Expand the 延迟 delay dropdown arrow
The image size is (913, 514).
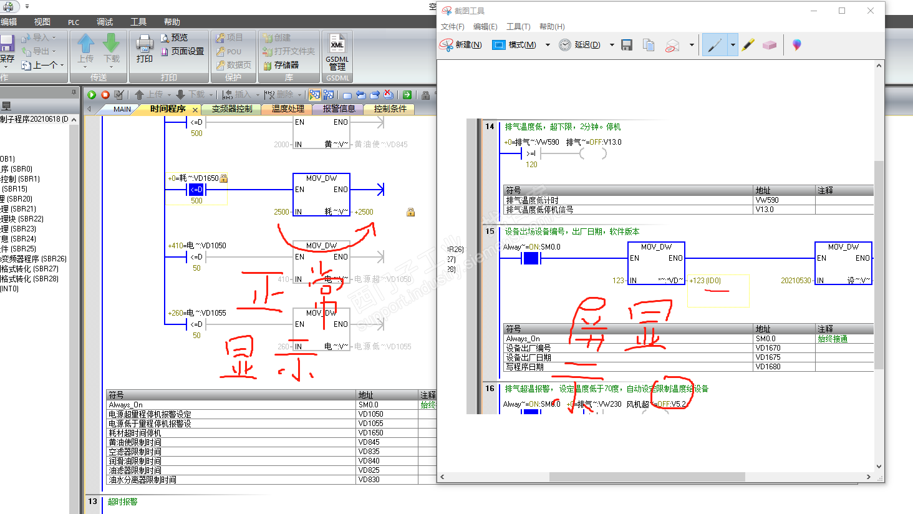(612, 45)
